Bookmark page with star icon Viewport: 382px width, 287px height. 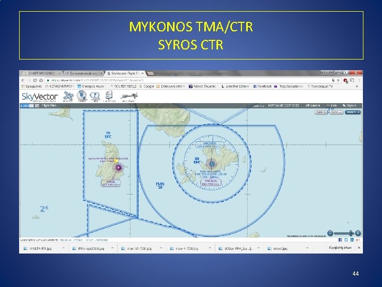click(338, 80)
